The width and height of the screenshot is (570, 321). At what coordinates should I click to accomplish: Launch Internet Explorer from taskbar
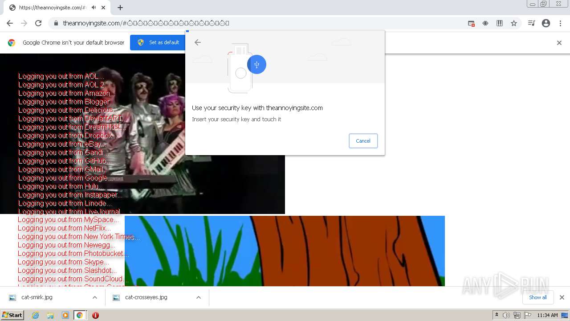click(35, 315)
